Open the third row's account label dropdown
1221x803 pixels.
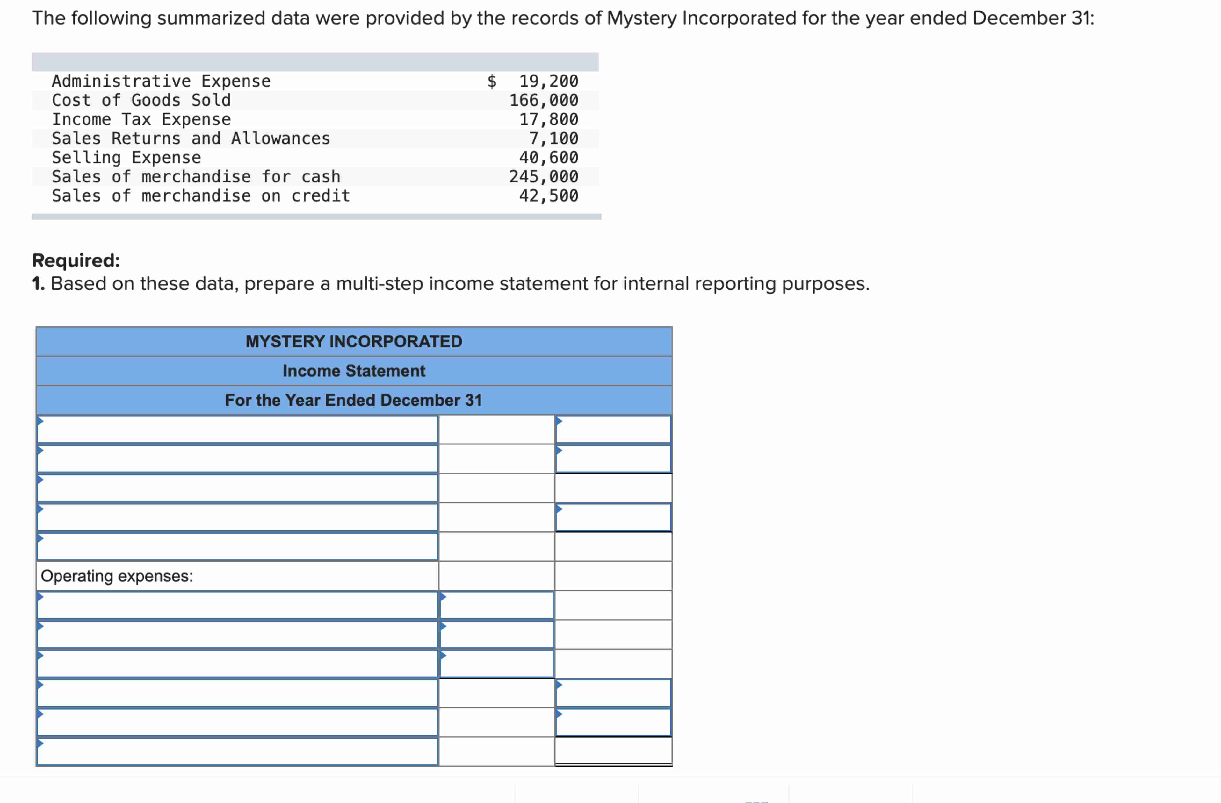[237, 488]
